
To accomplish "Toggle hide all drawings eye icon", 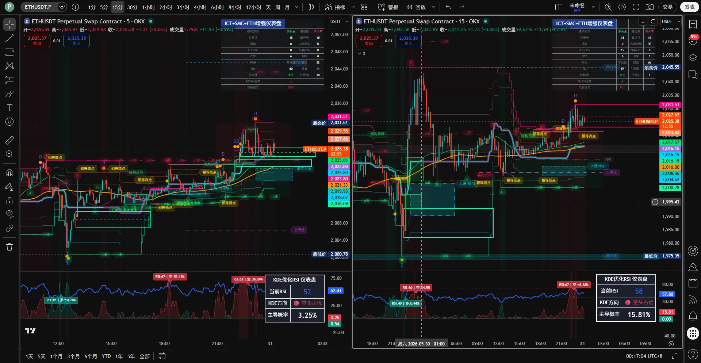I will 9,214.
